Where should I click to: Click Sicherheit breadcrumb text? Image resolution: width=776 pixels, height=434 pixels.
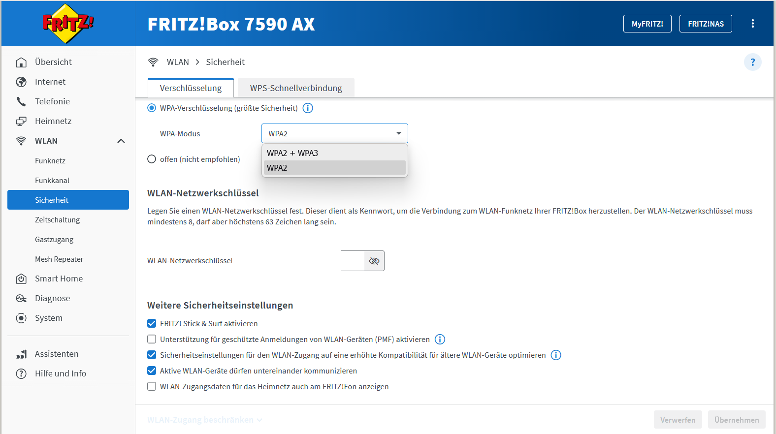pyautogui.click(x=225, y=62)
